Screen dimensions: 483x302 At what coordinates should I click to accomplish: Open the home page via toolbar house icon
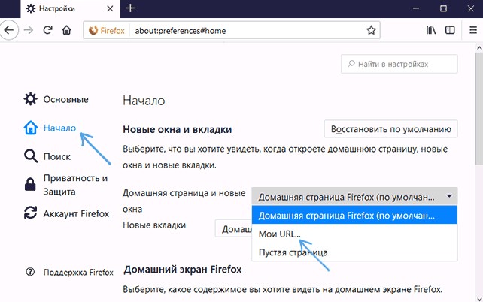click(66, 30)
